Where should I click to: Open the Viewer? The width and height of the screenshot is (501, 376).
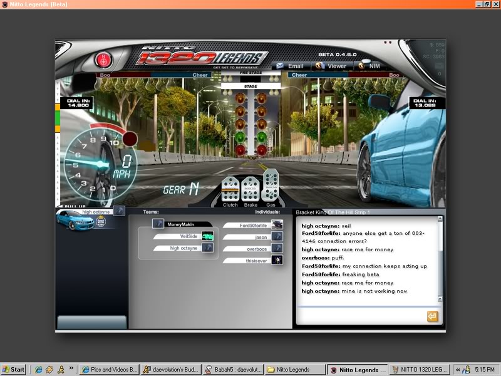[x=331, y=66]
